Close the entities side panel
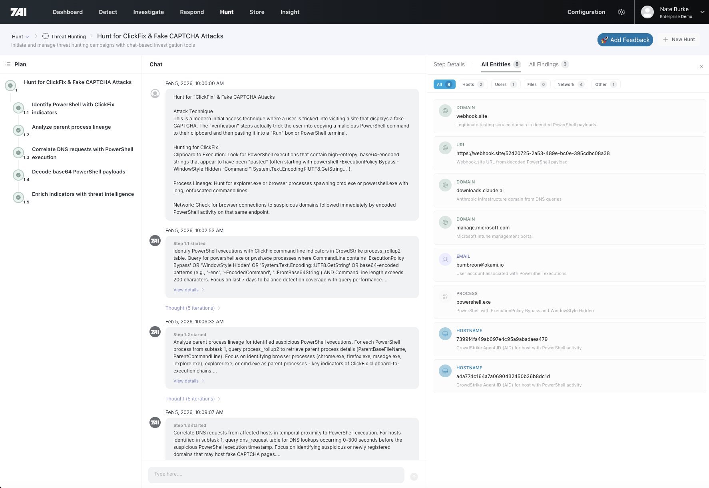The image size is (709, 488). (x=701, y=66)
